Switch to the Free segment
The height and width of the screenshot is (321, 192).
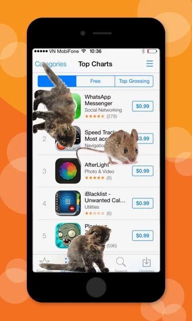pos(95,81)
